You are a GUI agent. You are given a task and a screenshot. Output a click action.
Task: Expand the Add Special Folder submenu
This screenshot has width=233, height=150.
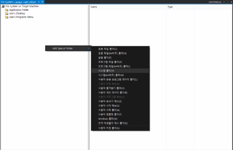(68, 48)
